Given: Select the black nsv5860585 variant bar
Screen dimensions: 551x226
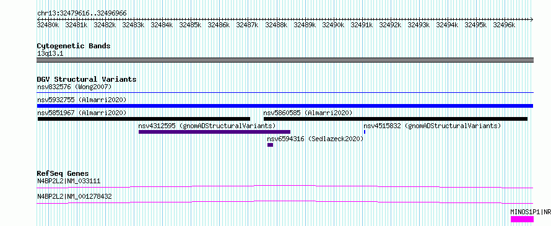Looking at the screenshot, I should point(396,119).
